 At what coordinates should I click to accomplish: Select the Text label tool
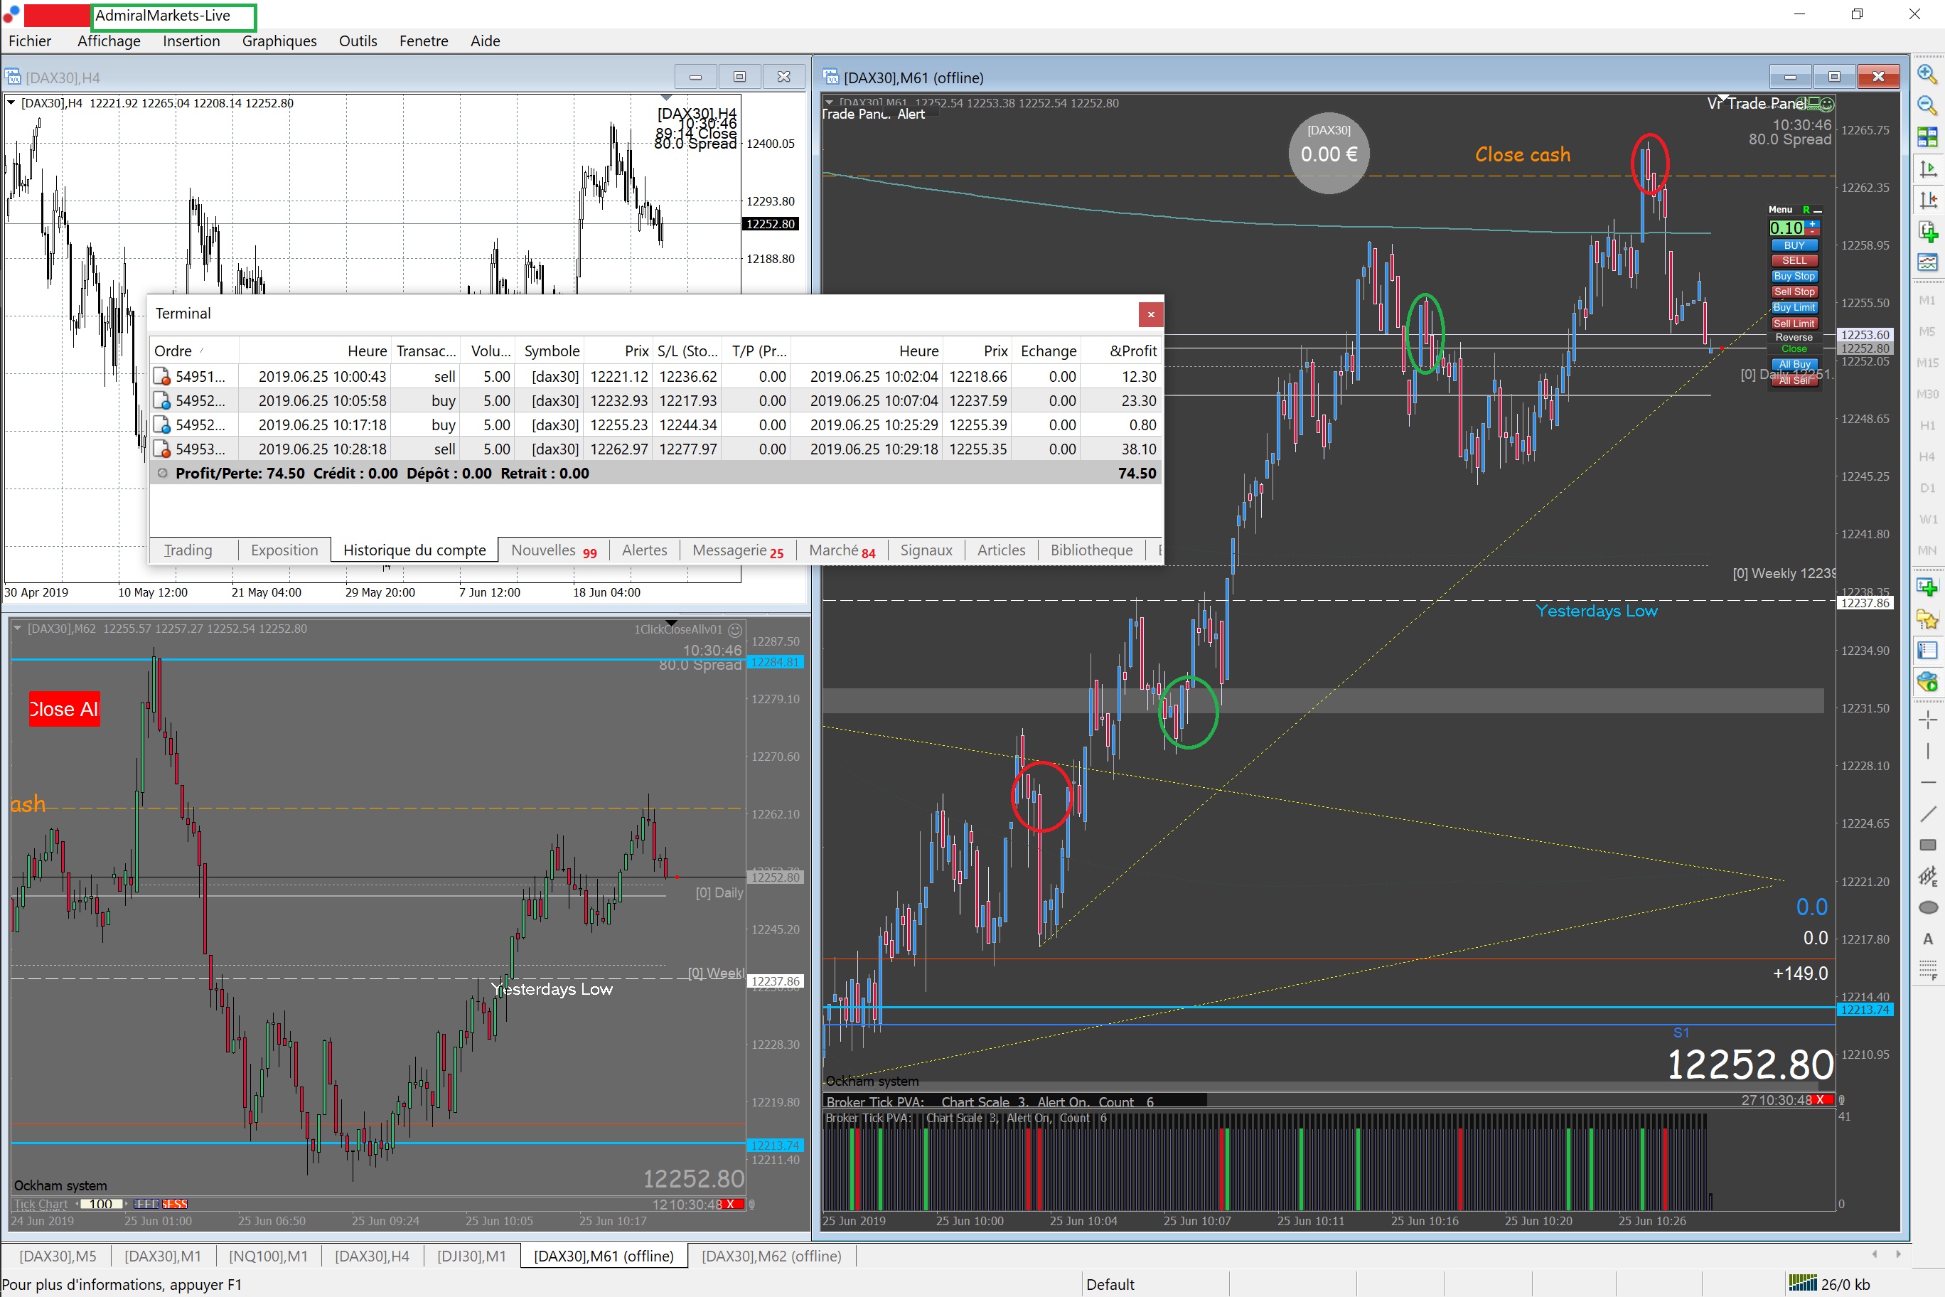click(1927, 939)
